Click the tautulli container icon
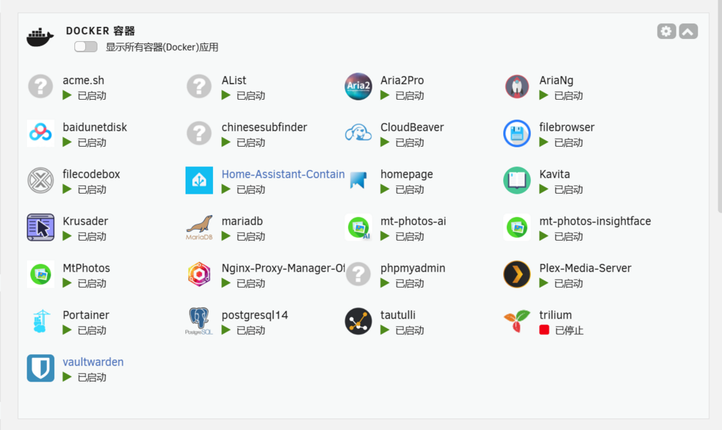722x430 pixels. [x=358, y=321]
